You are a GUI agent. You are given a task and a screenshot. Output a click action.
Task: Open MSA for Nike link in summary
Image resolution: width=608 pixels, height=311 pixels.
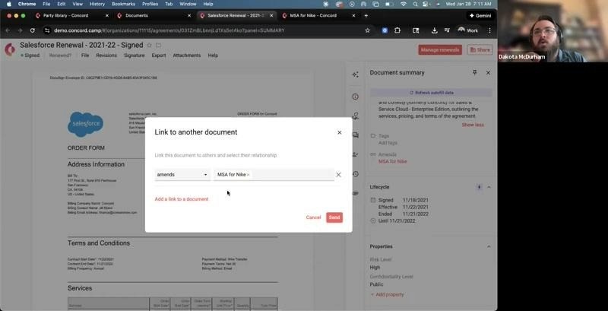[392, 161]
